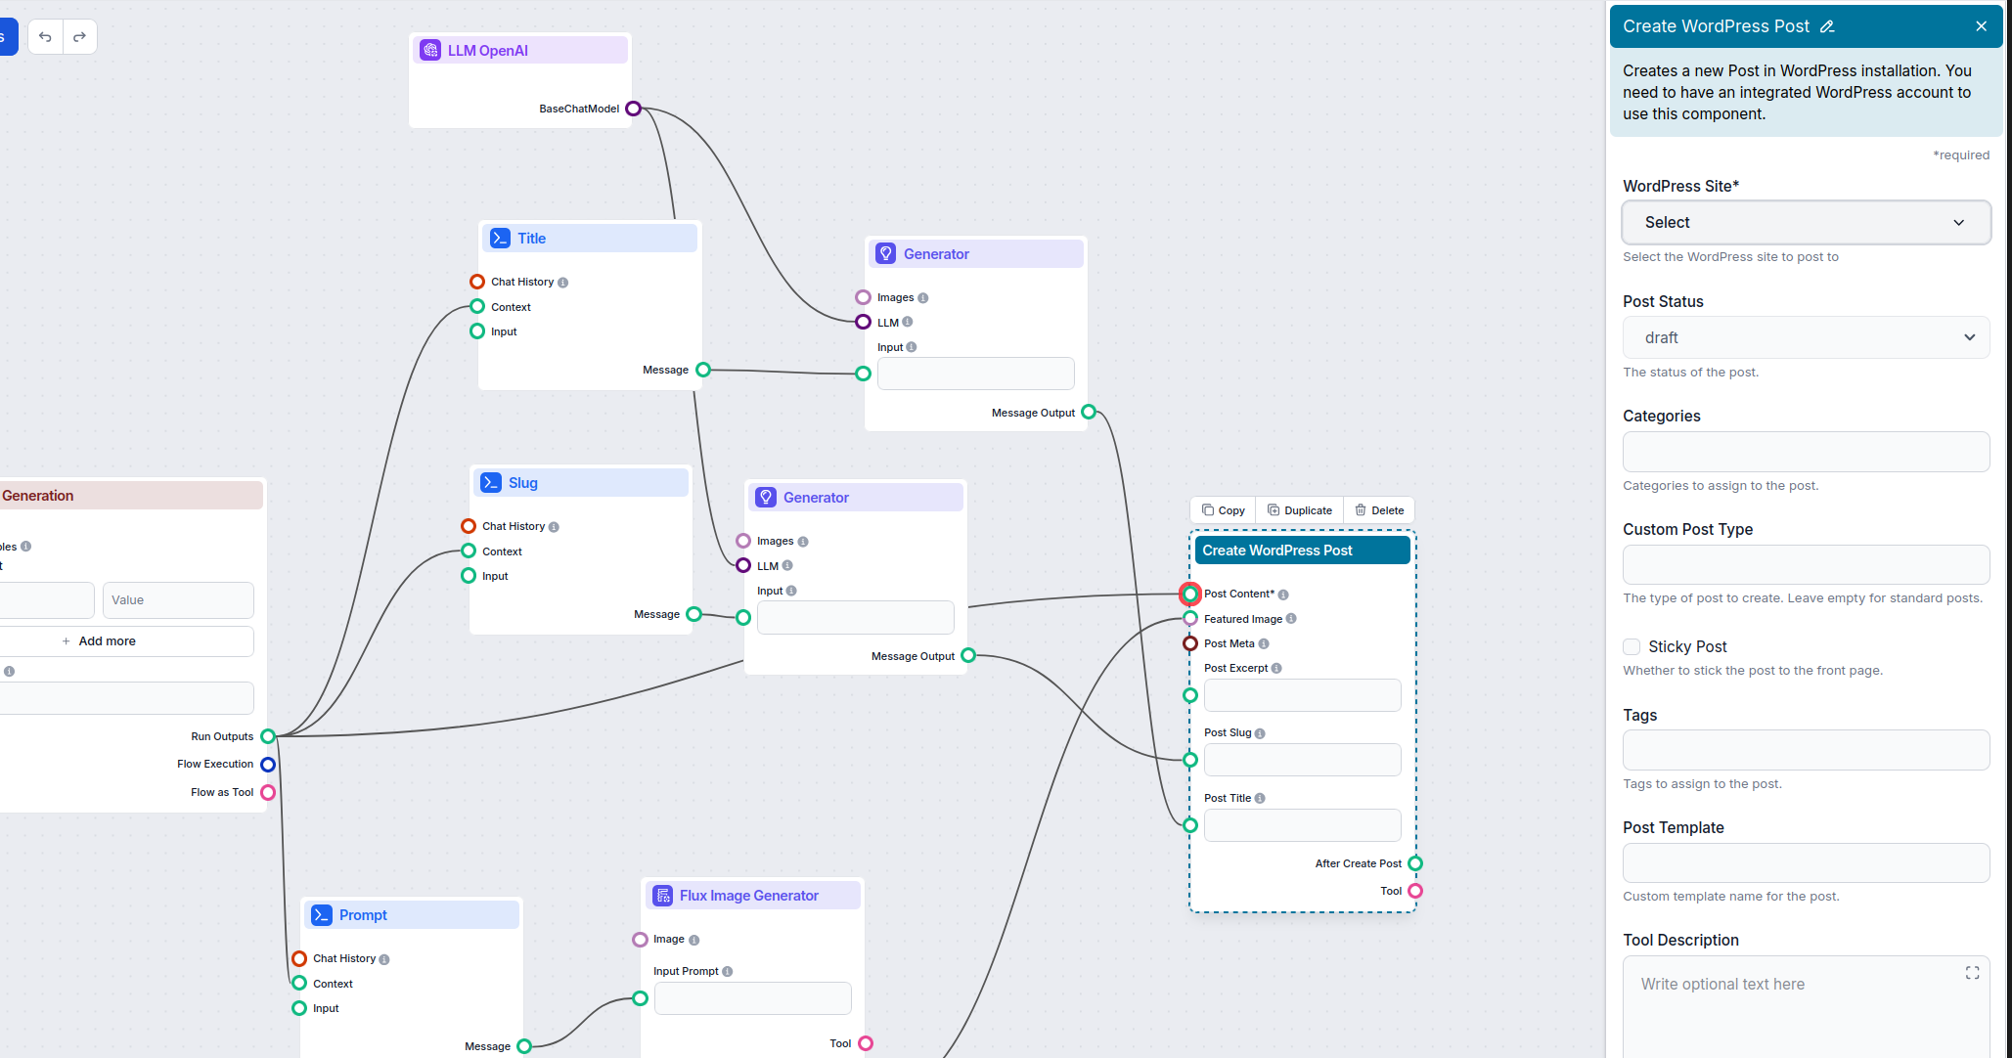Click the LLM OpenAI node icon
2012x1058 pixels.
coord(430,51)
